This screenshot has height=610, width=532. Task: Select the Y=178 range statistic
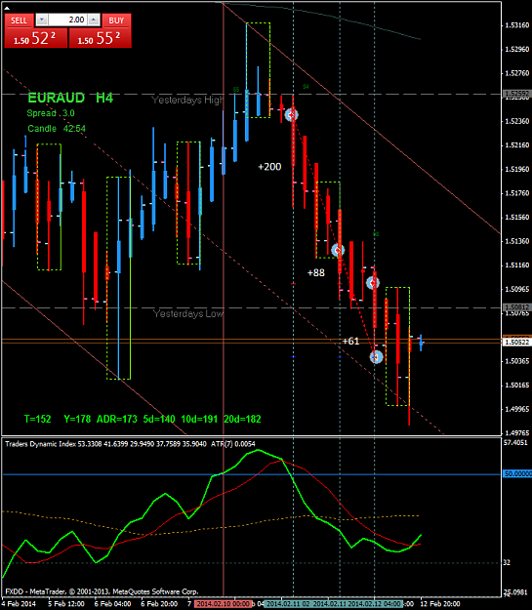click(77, 419)
